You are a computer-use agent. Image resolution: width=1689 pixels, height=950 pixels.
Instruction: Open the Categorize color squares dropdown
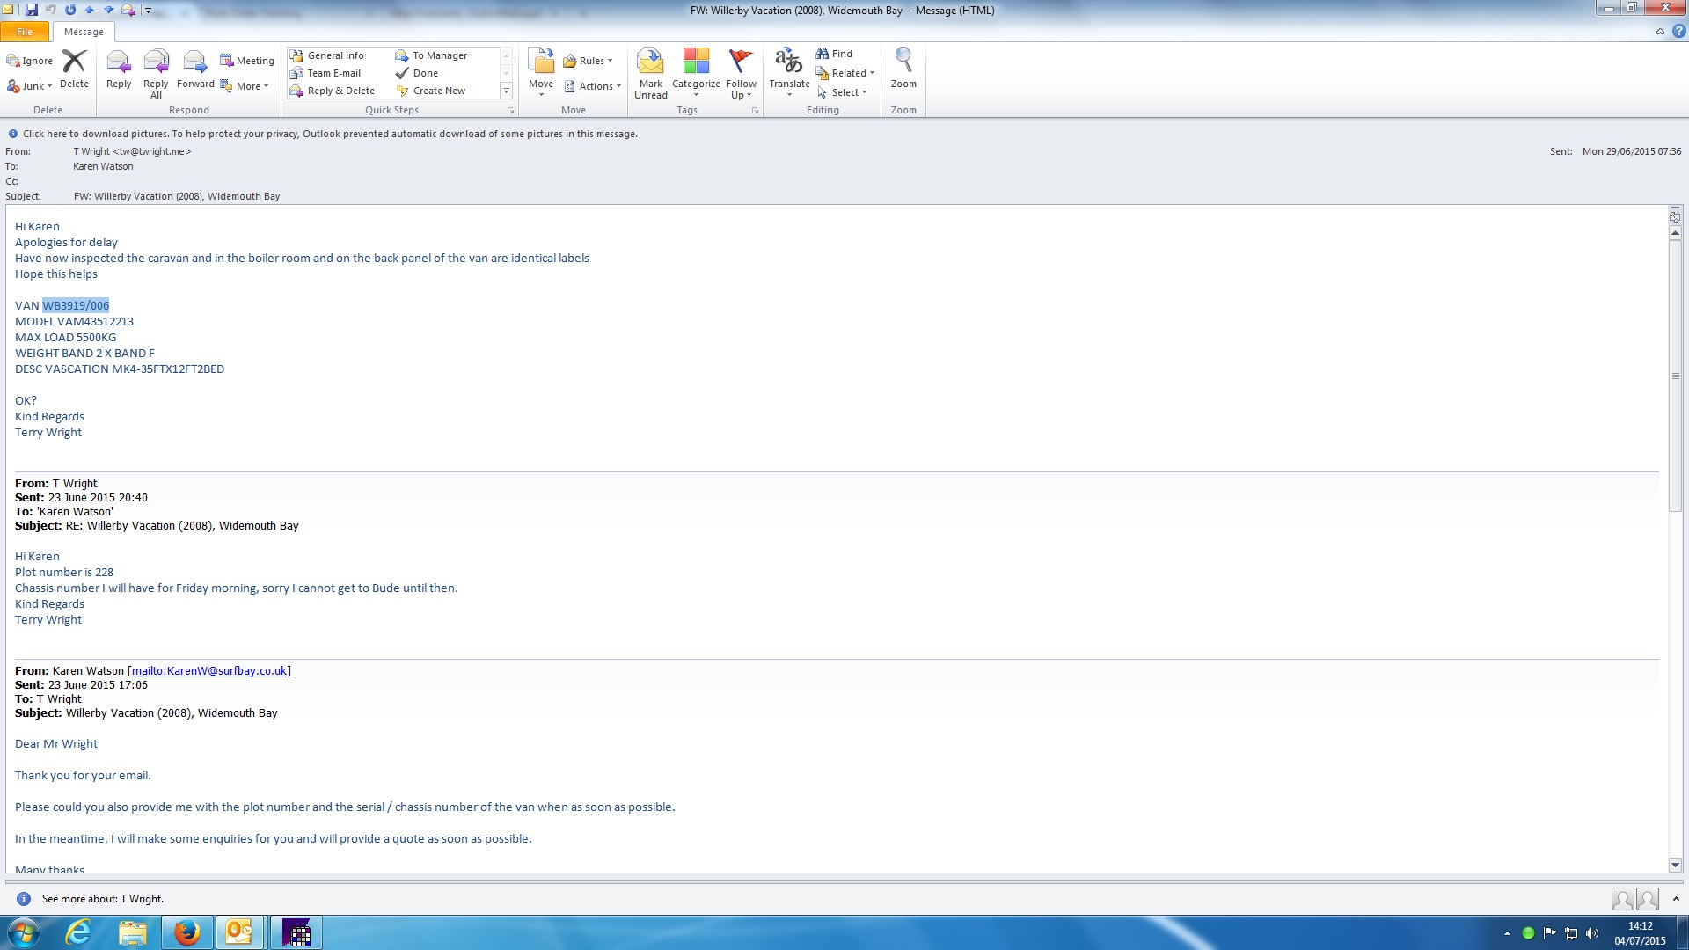[x=696, y=73]
